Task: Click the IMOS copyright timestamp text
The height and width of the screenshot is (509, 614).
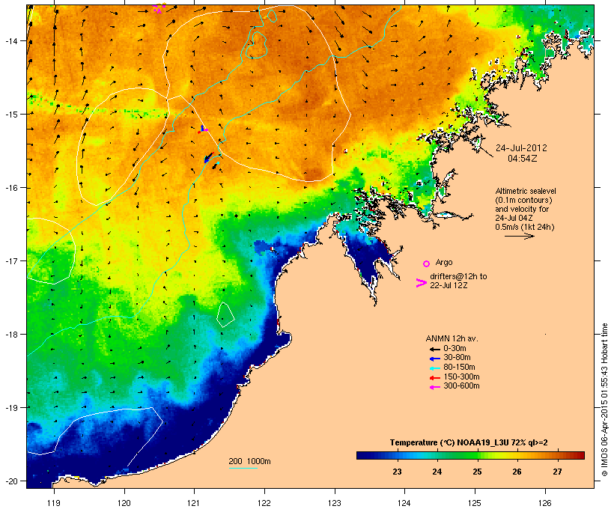Action: click(x=605, y=400)
